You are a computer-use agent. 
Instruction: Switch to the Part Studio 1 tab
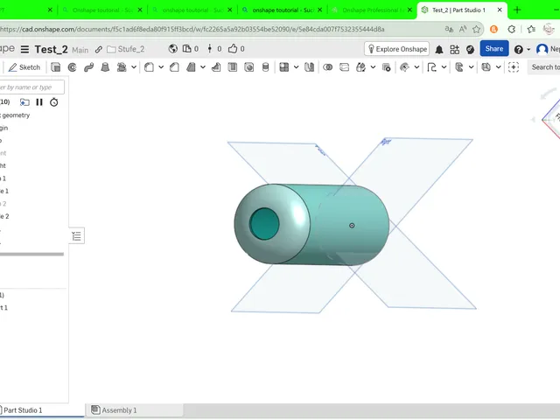click(x=21, y=410)
